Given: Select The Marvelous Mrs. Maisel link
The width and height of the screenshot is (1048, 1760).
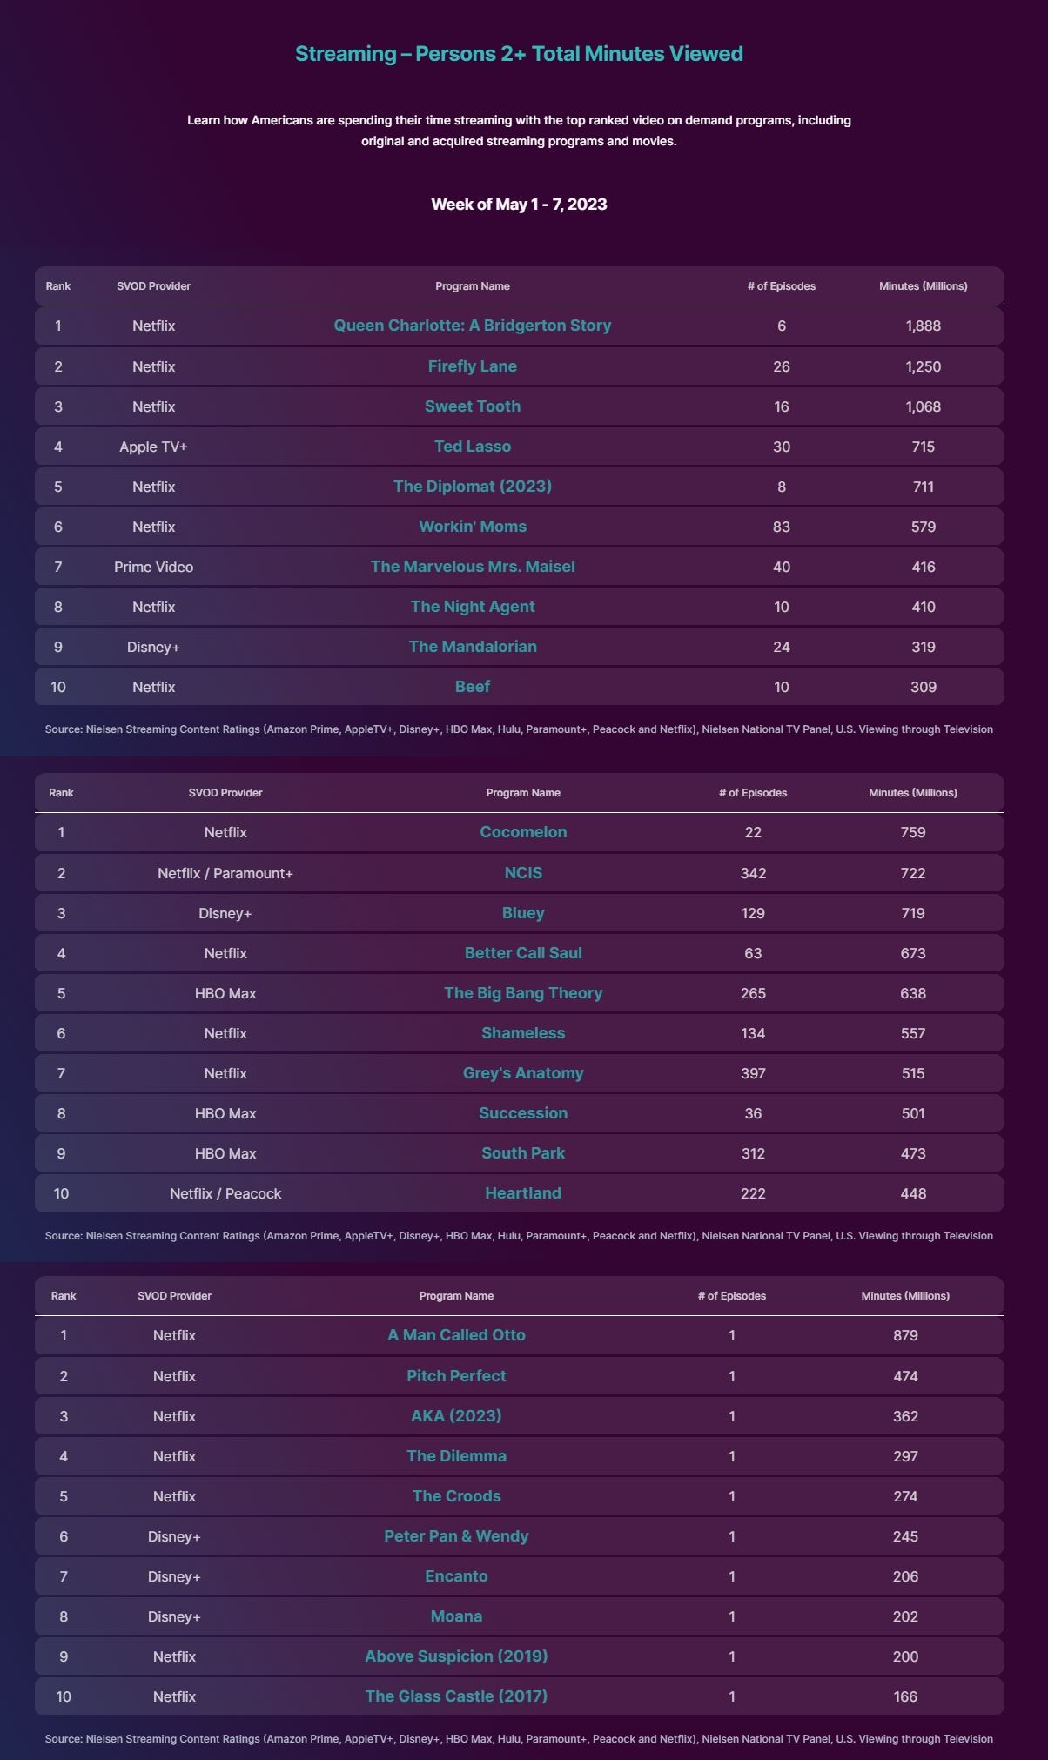Looking at the screenshot, I should 473,567.
